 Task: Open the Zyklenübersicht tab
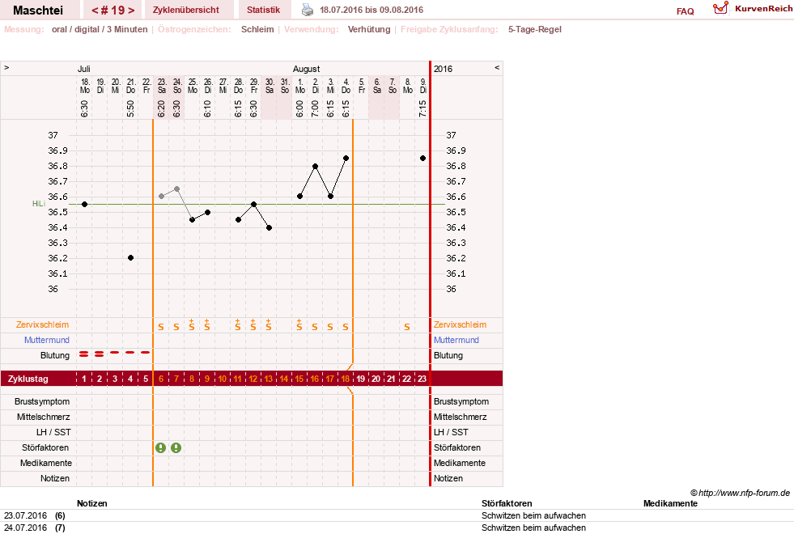click(x=186, y=10)
